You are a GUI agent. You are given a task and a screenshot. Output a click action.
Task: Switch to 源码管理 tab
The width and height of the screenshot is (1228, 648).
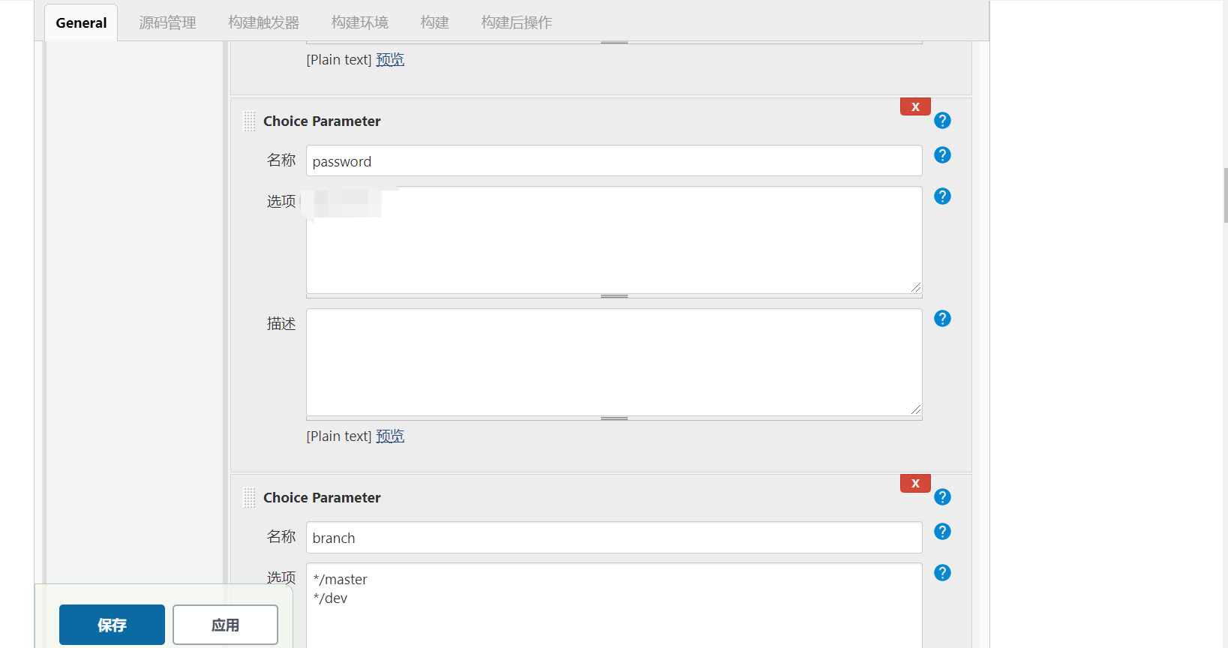pyautogui.click(x=167, y=22)
